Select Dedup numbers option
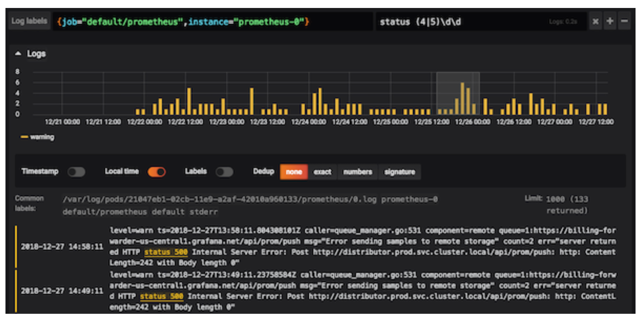The width and height of the screenshot is (641, 323). coord(358,172)
